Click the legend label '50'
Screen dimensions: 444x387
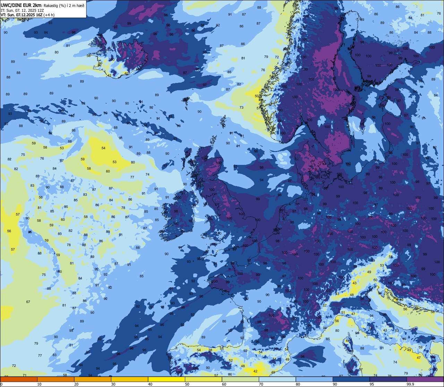click(x=187, y=384)
